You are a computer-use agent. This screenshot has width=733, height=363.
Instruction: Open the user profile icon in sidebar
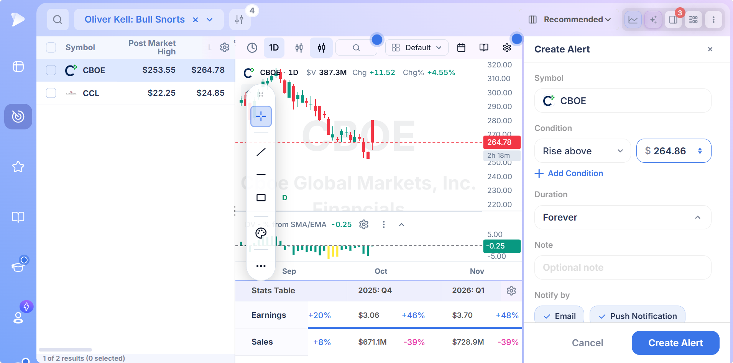pos(18,317)
